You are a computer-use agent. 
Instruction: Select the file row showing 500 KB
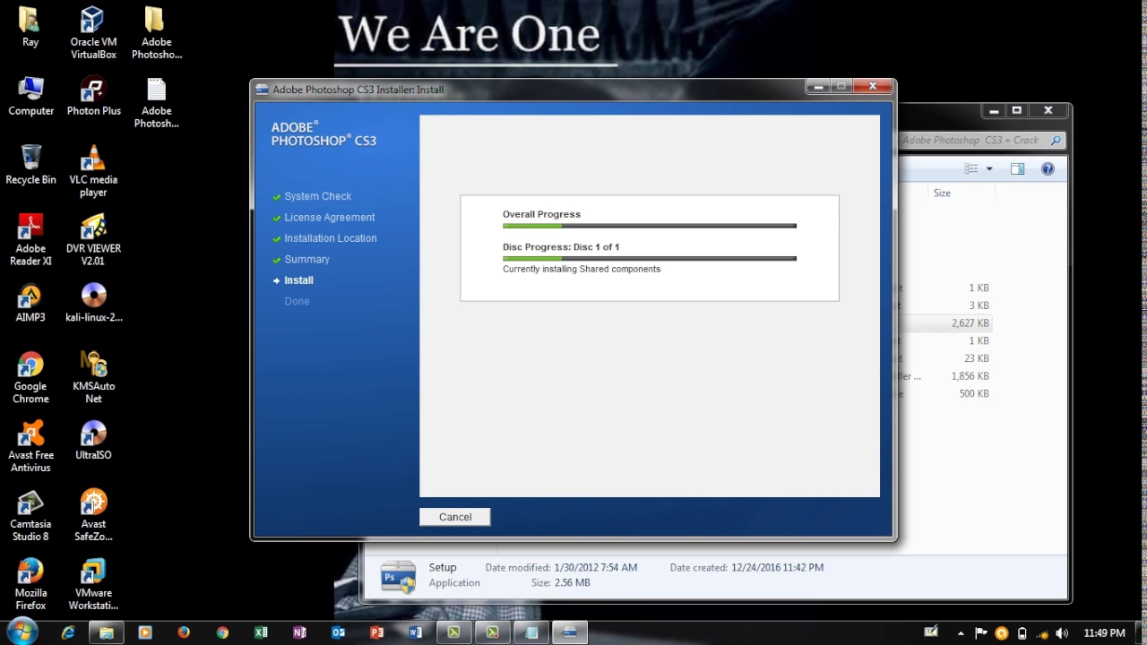946,394
